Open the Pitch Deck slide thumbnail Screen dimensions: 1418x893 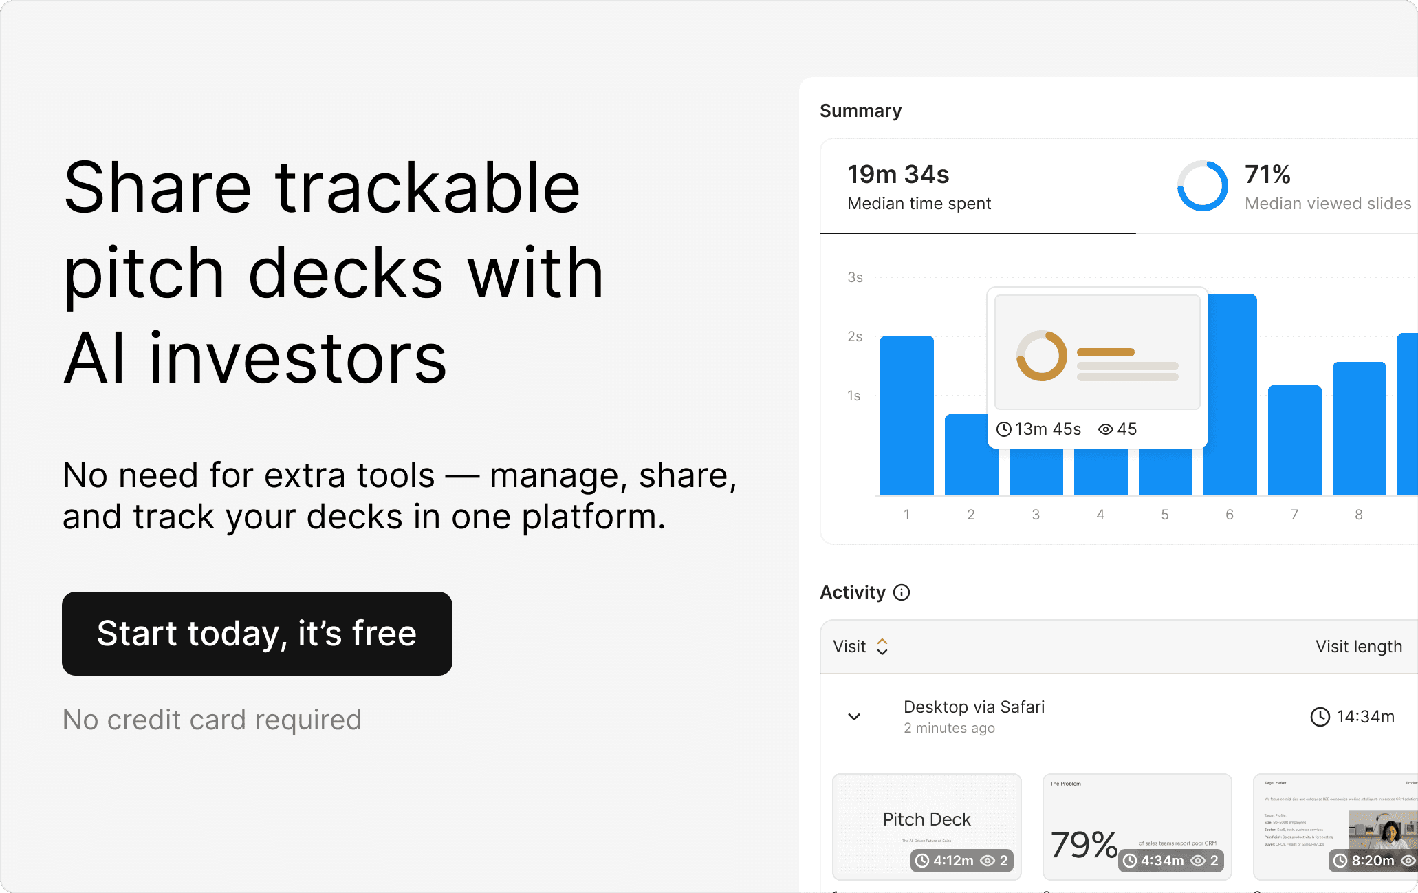[x=926, y=826]
